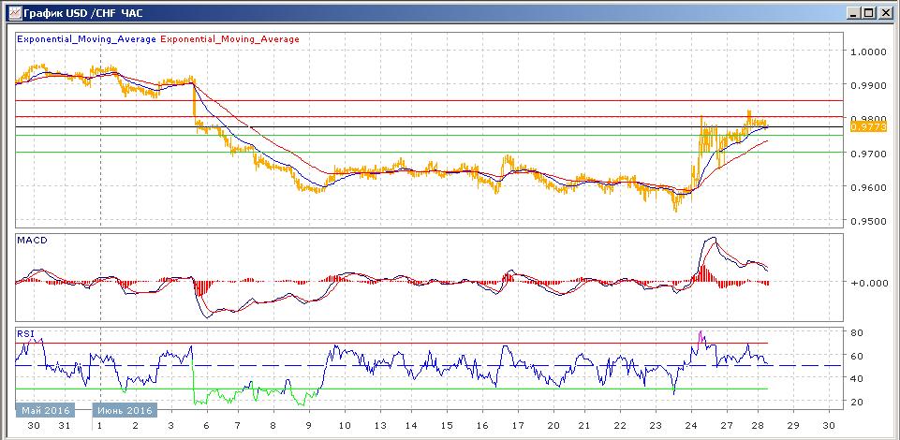The width and height of the screenshot is (900, 440).
Task: Click date 9 on the time axis
Action: (310, 424)
